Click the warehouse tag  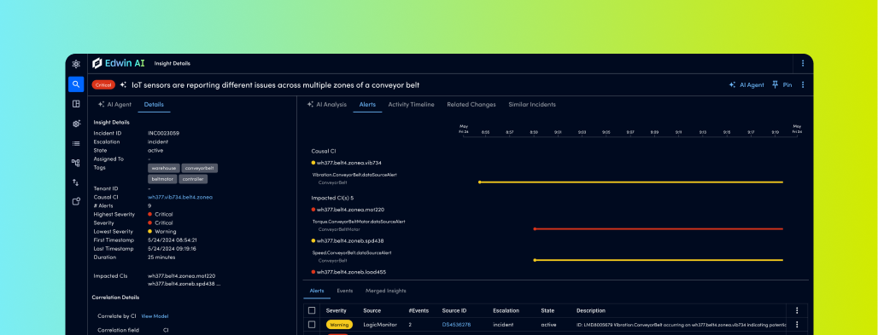(x=164, y=168)
